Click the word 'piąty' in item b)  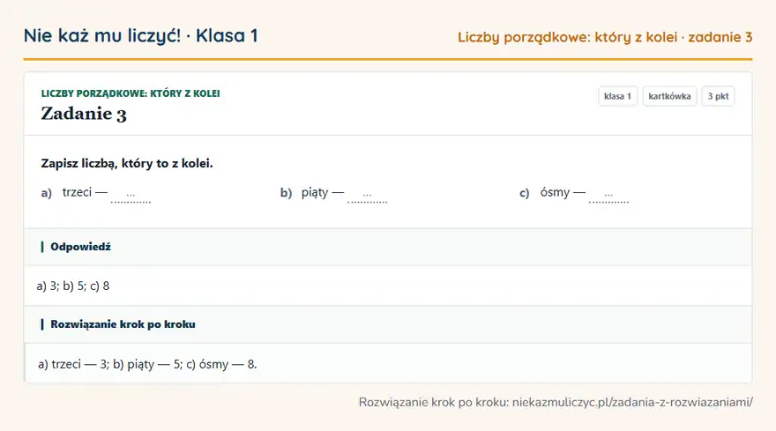tap(315, 192)
